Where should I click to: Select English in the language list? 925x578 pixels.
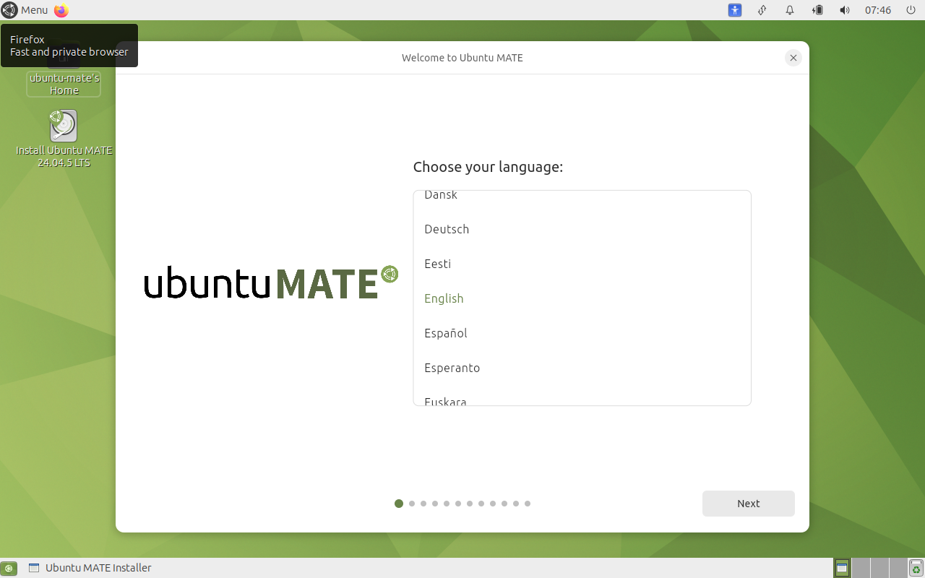tap(582, 298)
